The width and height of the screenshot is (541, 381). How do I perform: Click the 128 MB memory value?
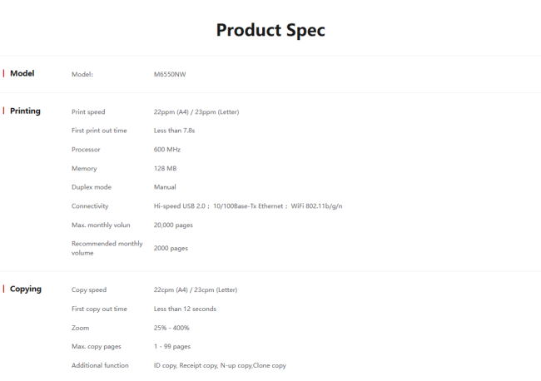[166, 168]
